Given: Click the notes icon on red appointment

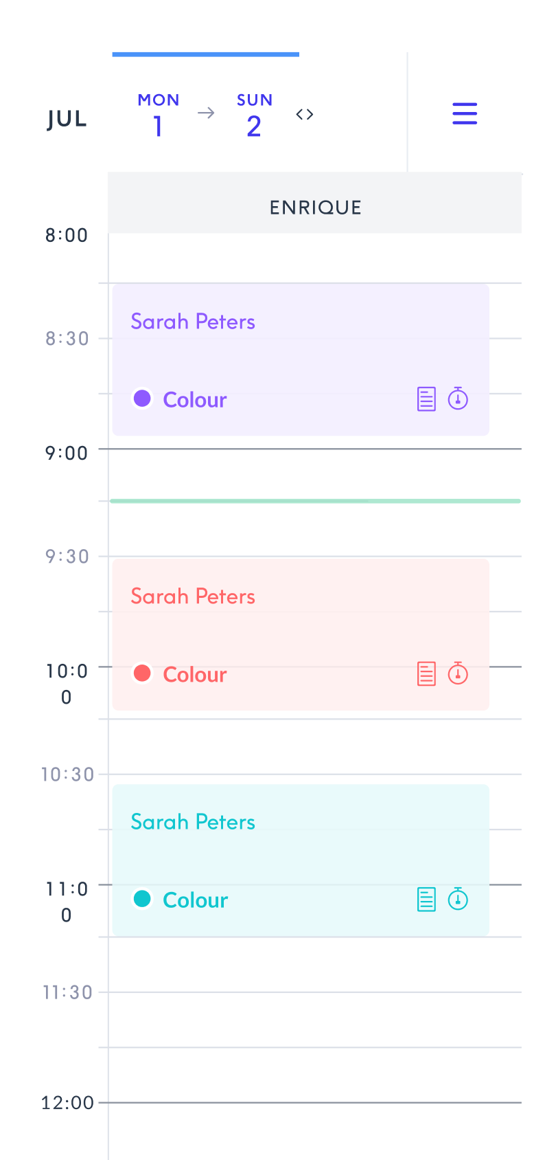Looking at the screenshot, I should (426, 673).
